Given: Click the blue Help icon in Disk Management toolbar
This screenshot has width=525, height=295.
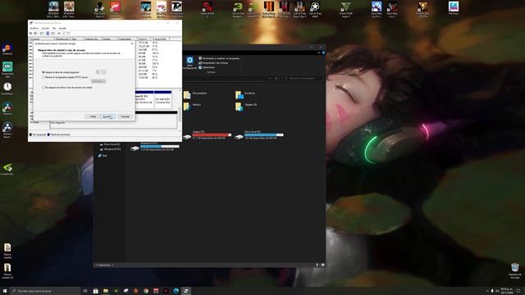Looking at the screenshot, I should click(x=48, y=34).
